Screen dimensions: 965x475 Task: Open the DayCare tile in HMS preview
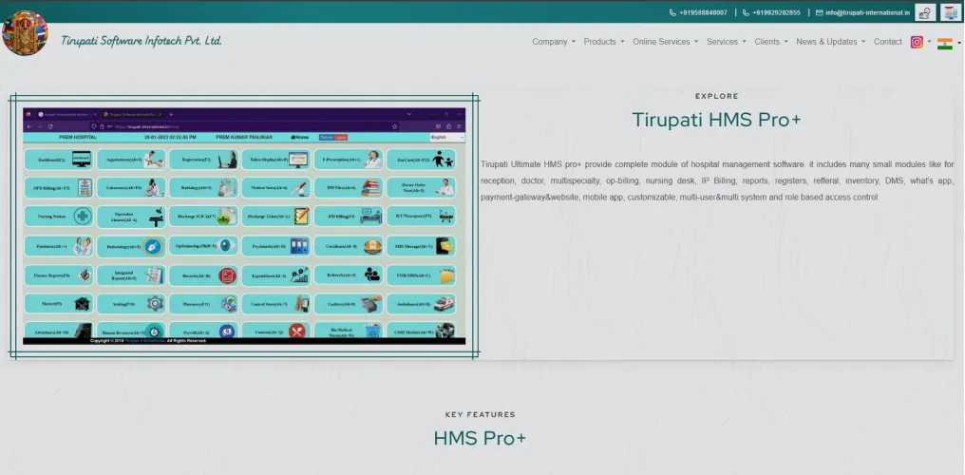pyautogui.click(x=421, y=160)
